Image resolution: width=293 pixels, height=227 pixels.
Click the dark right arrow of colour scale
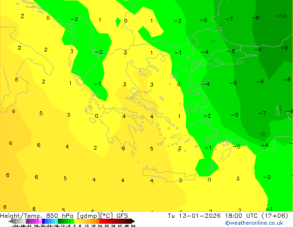[133, 221]
